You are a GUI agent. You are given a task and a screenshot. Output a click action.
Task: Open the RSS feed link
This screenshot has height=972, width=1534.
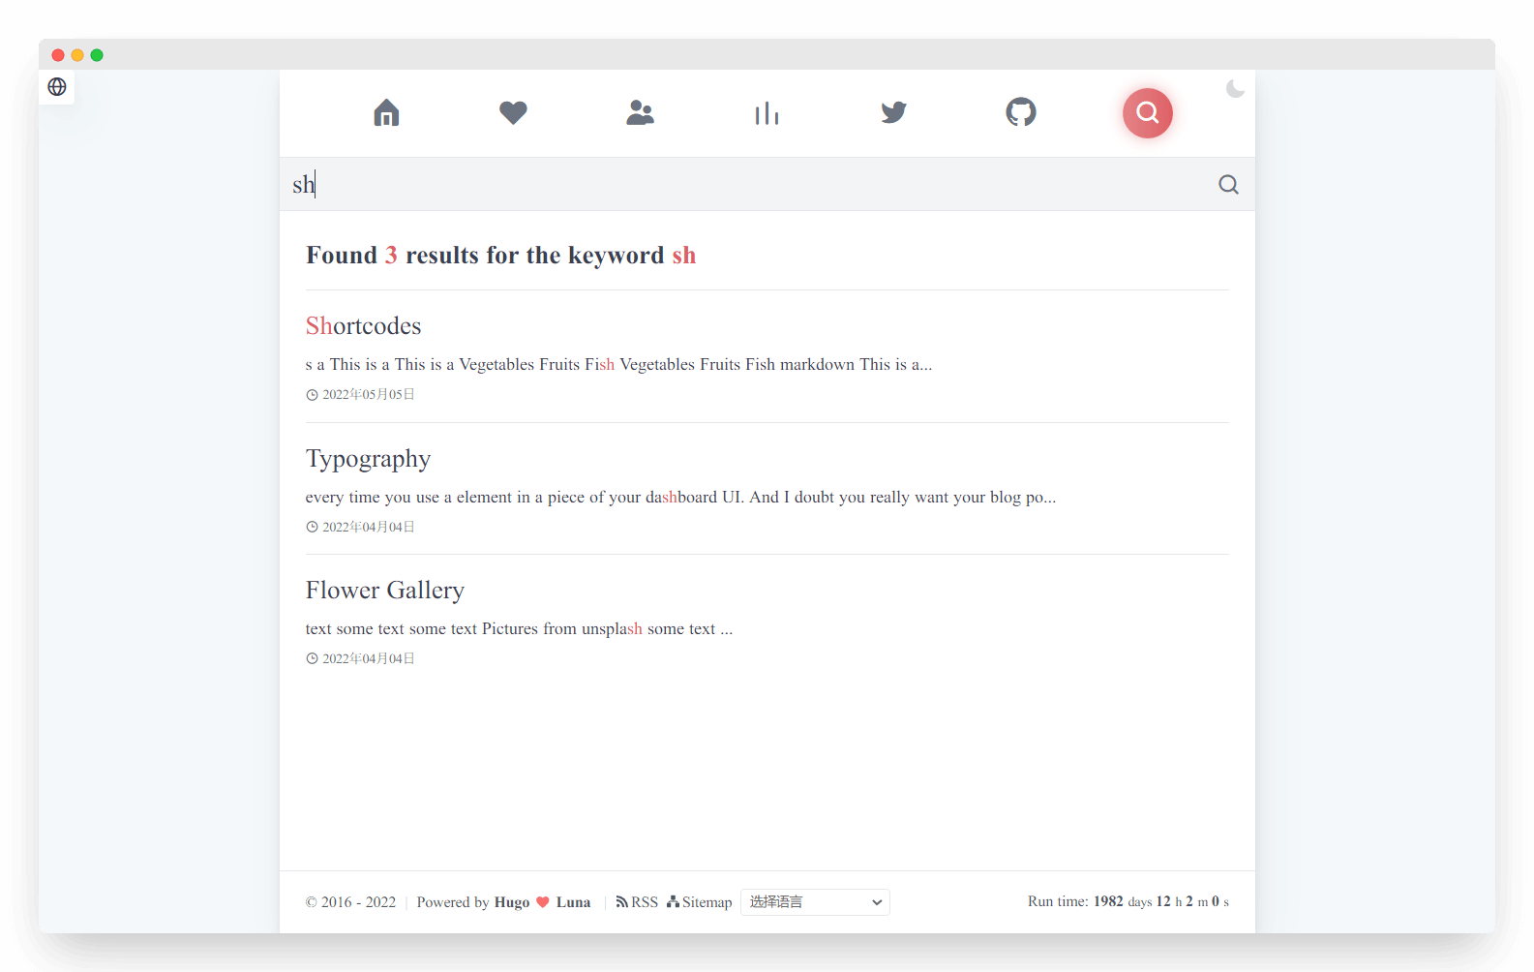coord(637,902)
